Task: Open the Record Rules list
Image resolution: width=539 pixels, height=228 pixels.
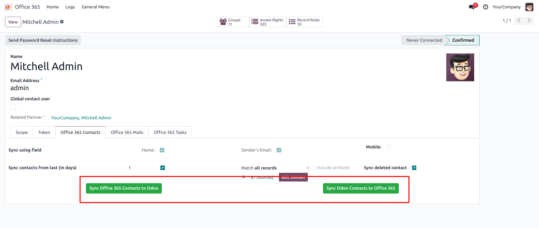Action: [x=305, y=22]
